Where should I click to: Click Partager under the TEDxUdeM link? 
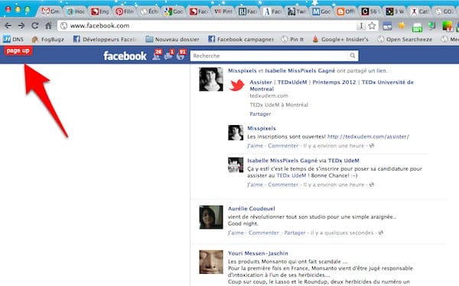(260, 114)
